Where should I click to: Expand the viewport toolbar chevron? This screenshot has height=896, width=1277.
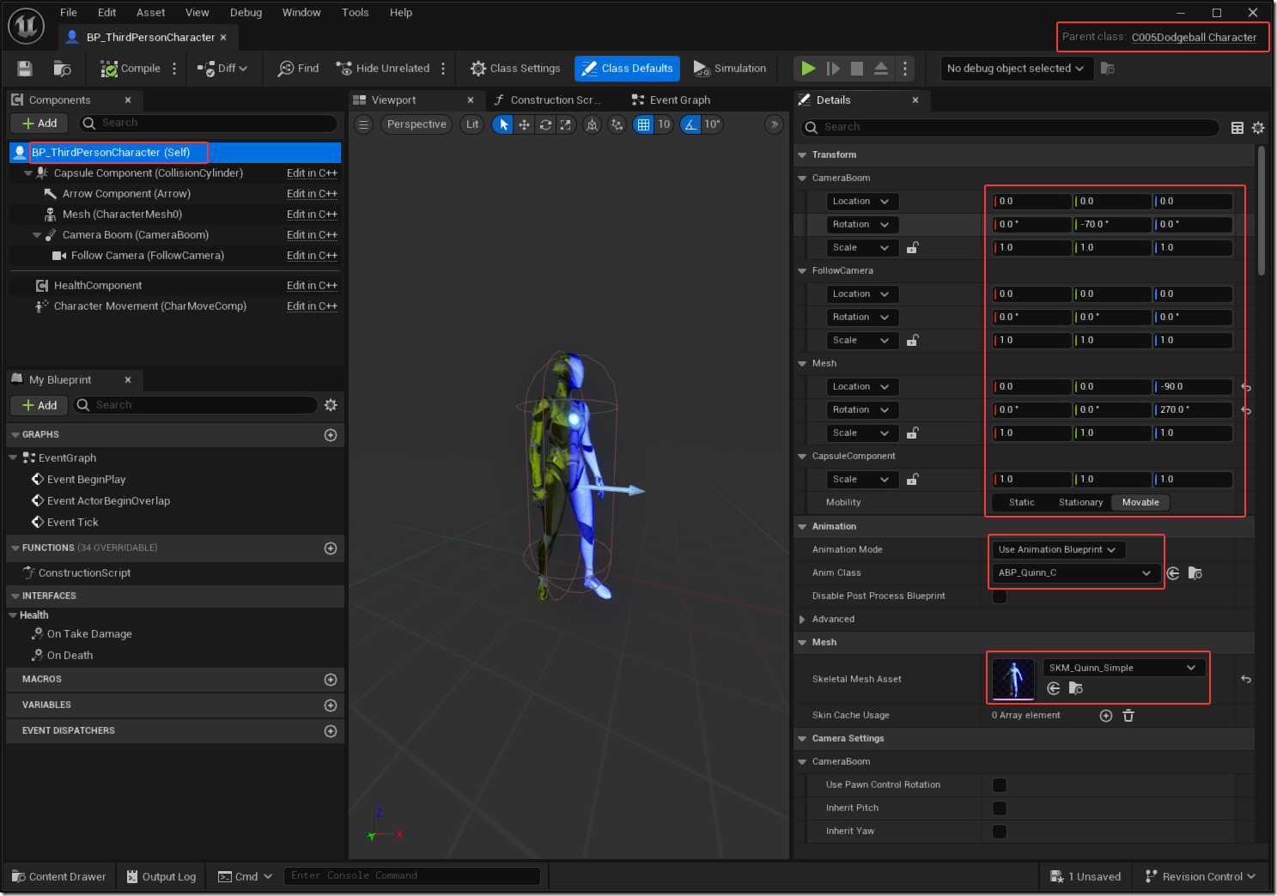pos(775,124)
